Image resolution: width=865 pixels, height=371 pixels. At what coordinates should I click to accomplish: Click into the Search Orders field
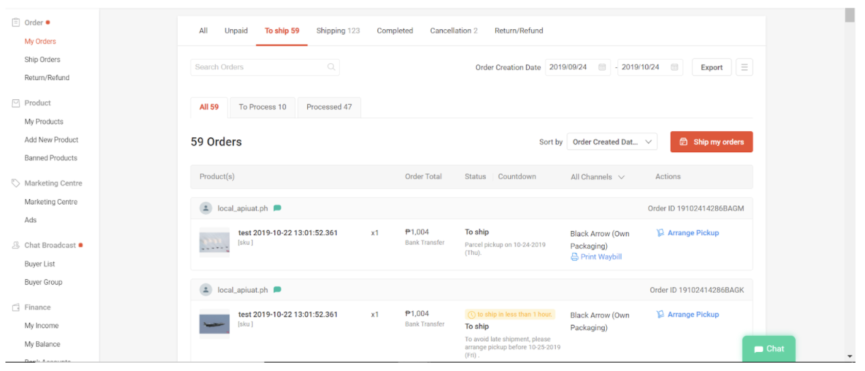265,67
